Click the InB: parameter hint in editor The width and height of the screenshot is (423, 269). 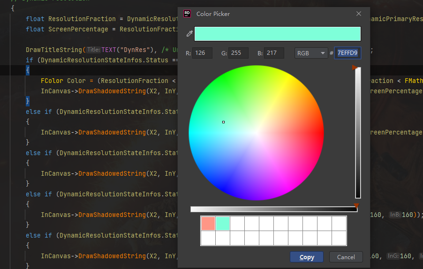click(x=395, y=215)
